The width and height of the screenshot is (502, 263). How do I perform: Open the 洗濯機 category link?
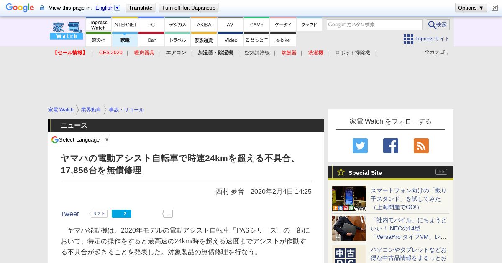[x=316, y=53]
